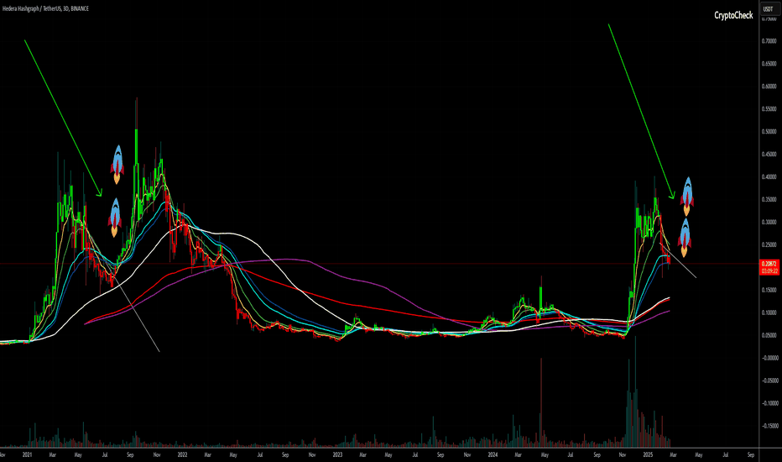Click the 0.15000 price scale label

tap(769, 290)
